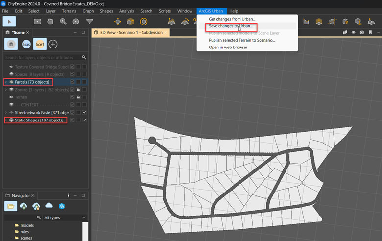Screen dimensions: 382x241
Task: Choose Open in web browser
Action: pos(228,48)
